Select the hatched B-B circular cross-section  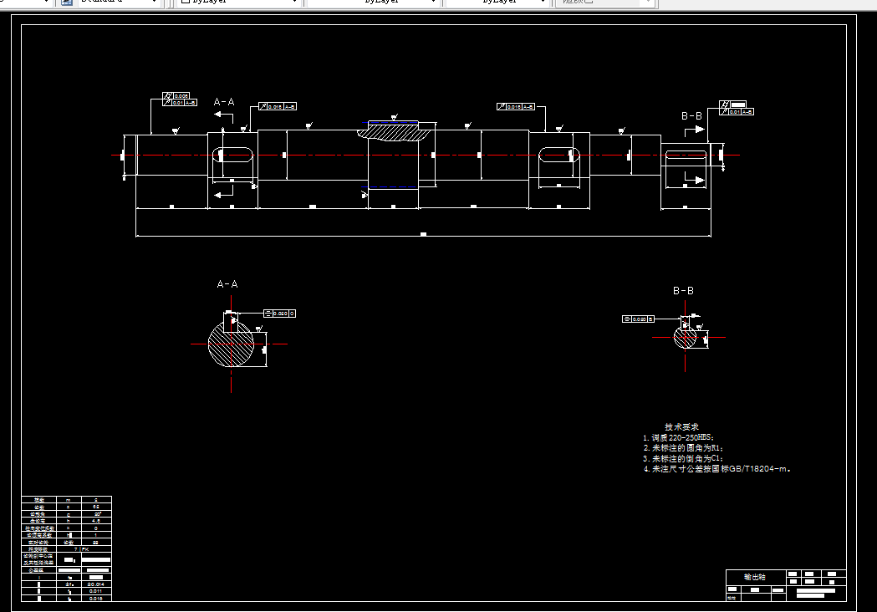click(686, 337)
